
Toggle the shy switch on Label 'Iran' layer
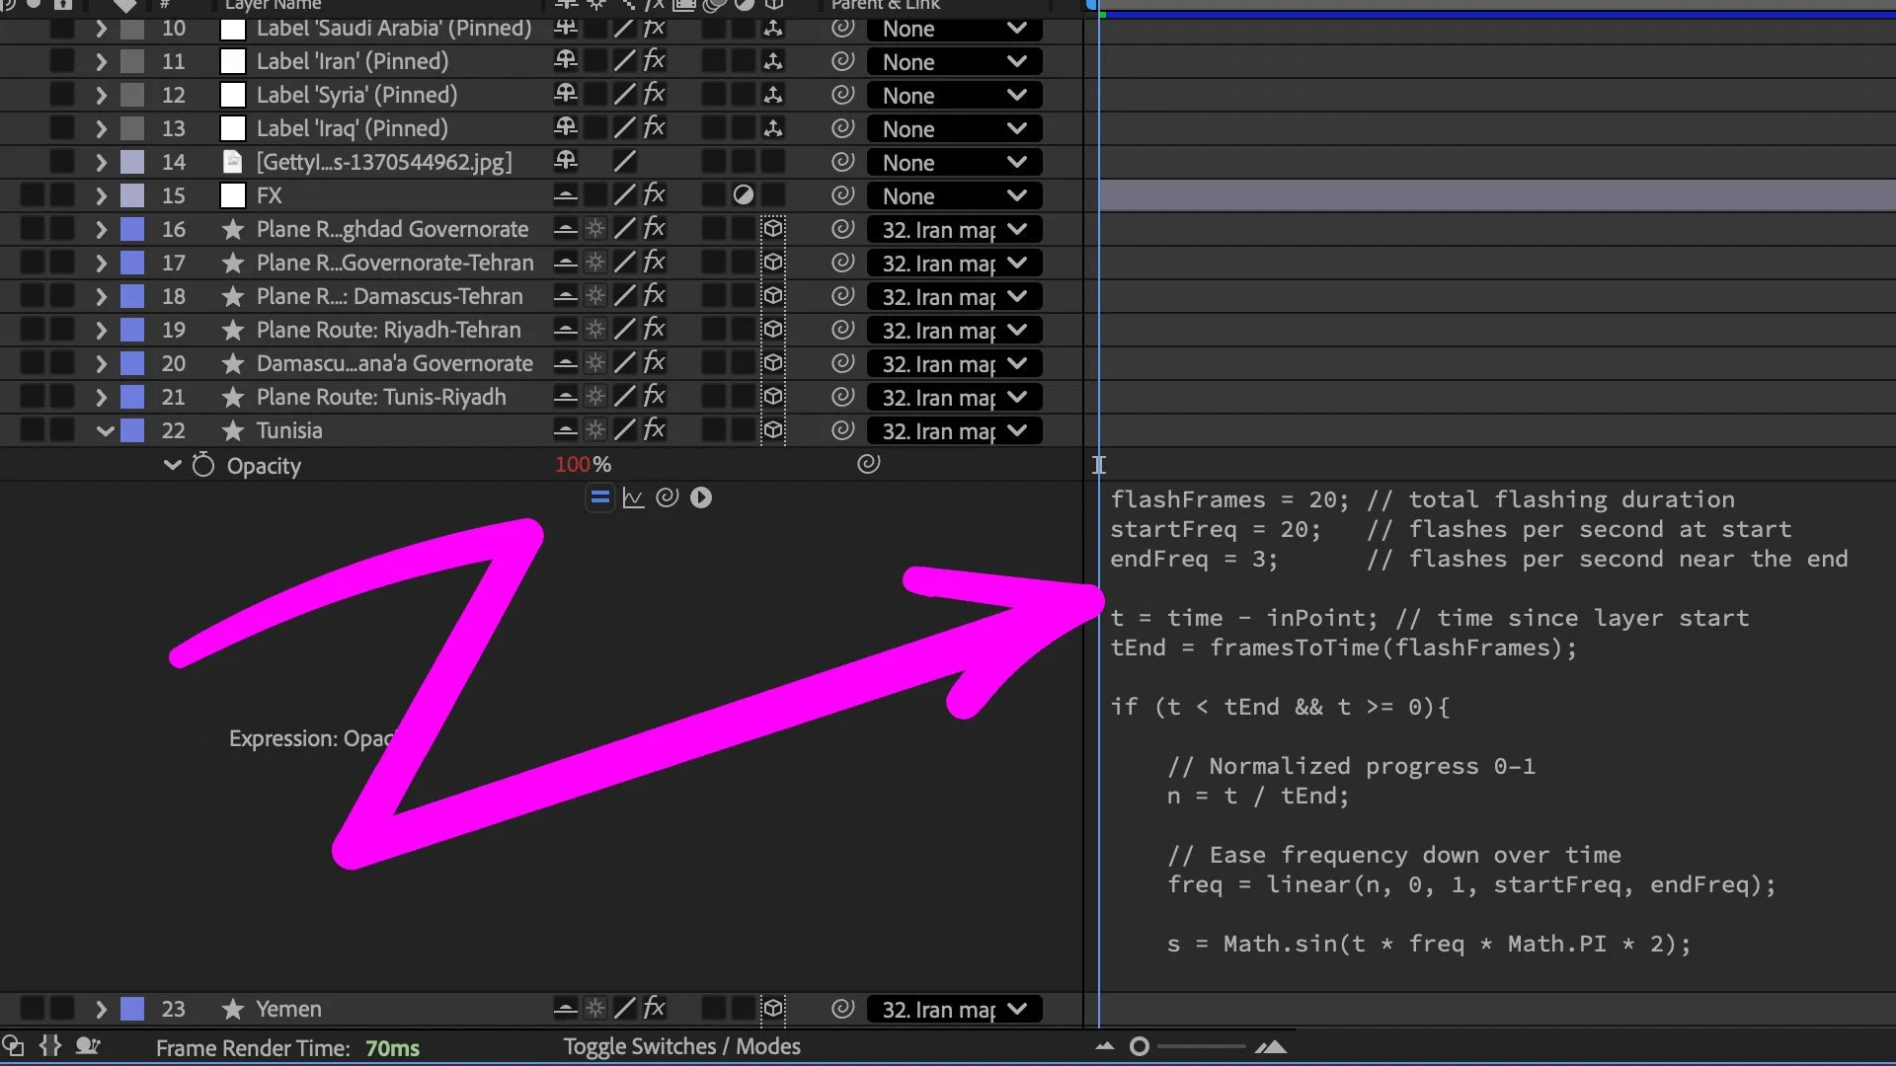point(565,61)
